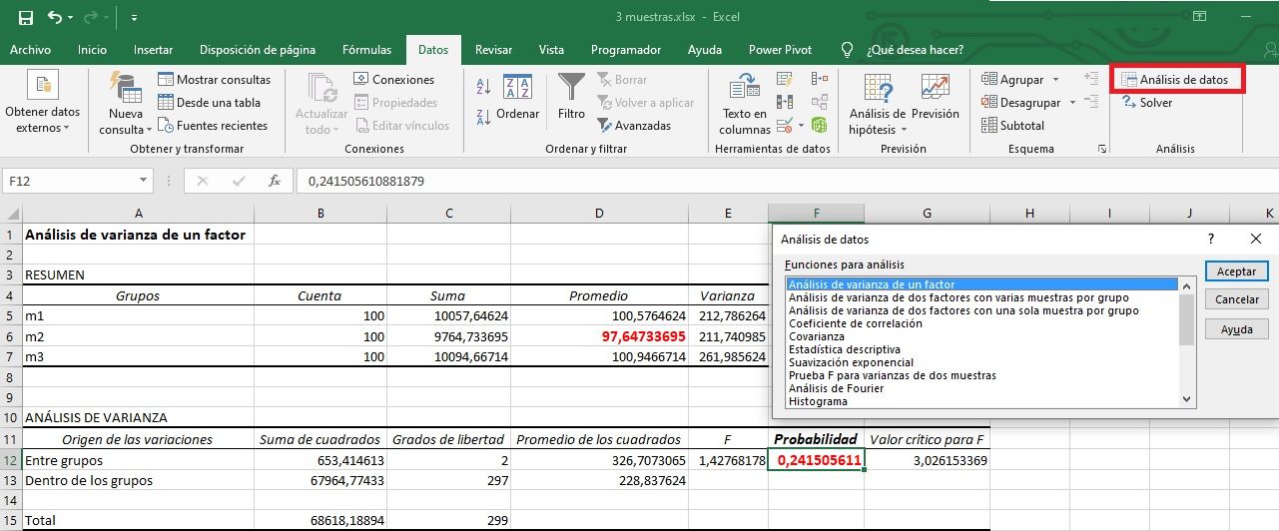Toggle the Filtro funnel button

click(x=571, y=97)
